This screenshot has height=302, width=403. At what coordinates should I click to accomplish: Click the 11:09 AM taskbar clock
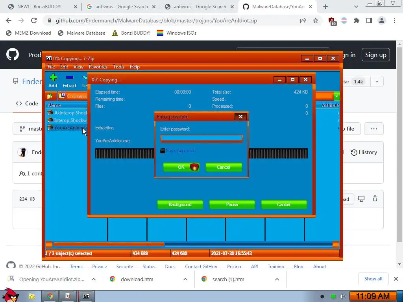point(373,296)
